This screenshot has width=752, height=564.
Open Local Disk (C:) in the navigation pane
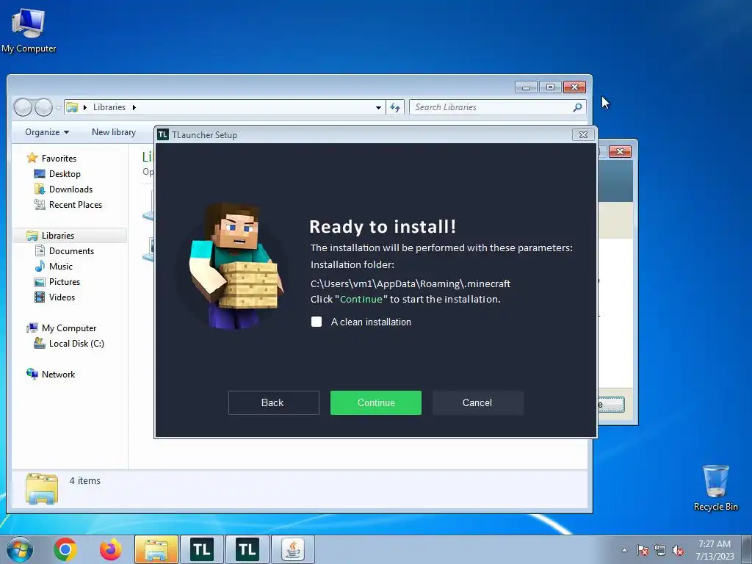(x=76, y=344)
